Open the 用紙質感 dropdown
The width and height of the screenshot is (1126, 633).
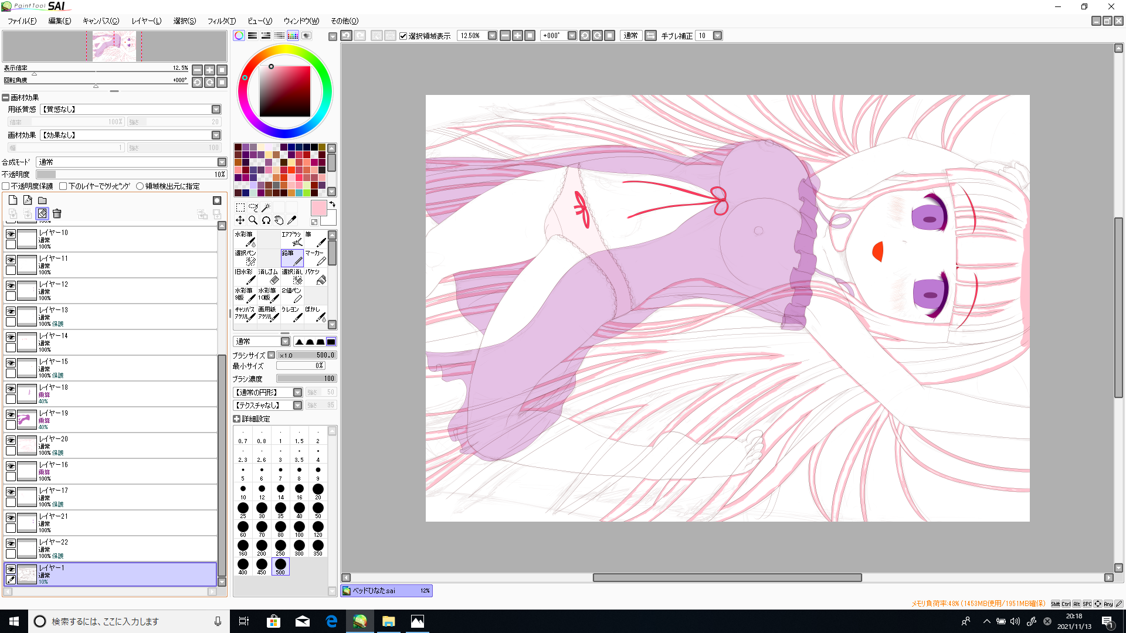(216, 110)
